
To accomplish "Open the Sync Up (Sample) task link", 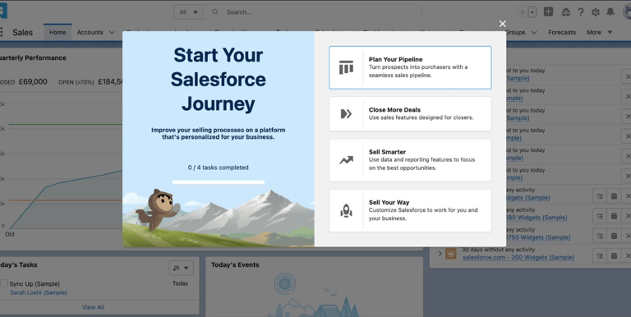I will 35,283.
